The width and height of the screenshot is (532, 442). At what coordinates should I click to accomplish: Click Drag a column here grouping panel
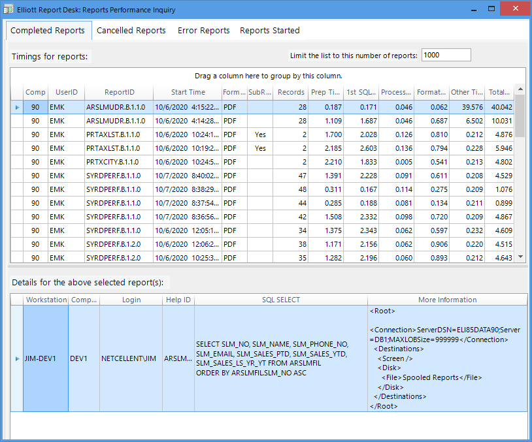268,76
